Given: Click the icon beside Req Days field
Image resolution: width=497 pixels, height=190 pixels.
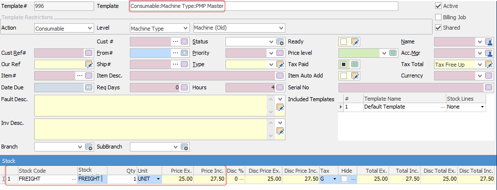Looking at the screenshot, I should (x=184, y=87).
